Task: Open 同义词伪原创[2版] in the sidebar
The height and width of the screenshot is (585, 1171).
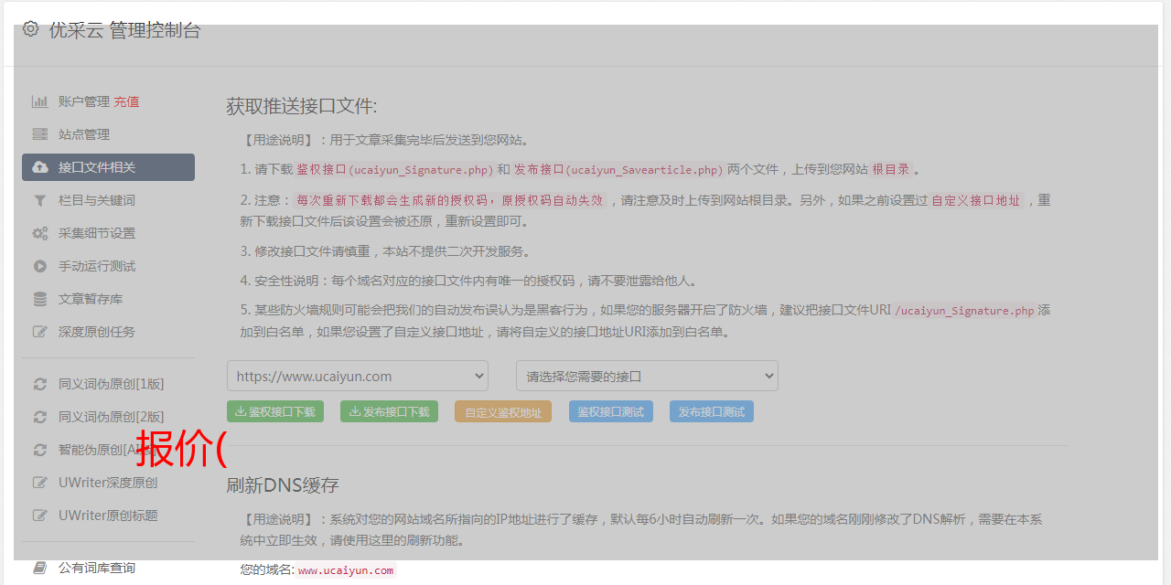Action: tap(111, 417)
